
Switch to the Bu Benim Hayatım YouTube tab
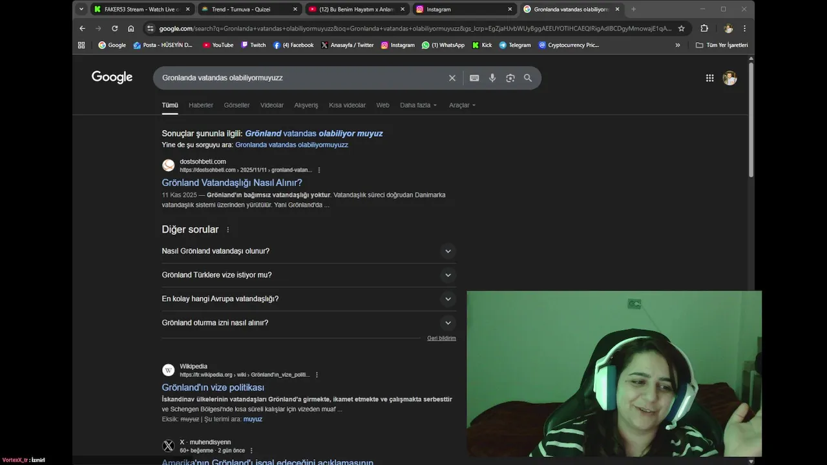click(x=356, y=9)
